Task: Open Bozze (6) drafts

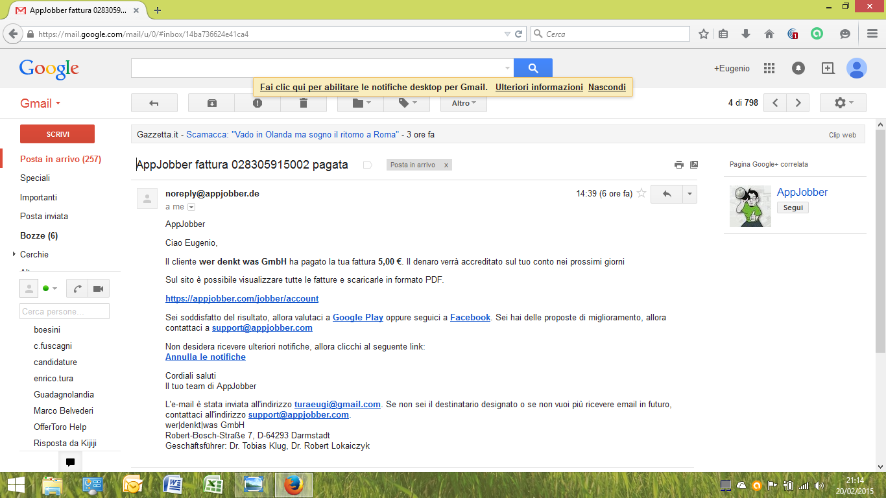Action: [x=39, y=235]
